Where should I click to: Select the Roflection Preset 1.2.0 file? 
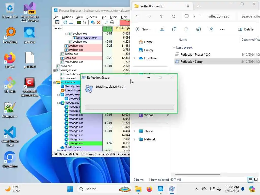point(217,55)
